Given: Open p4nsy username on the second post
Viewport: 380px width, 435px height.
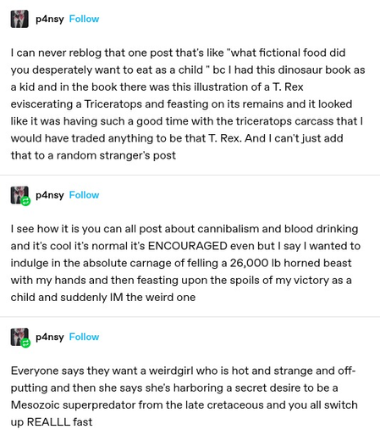Looking at the screenshot, I should coord(50,195).
